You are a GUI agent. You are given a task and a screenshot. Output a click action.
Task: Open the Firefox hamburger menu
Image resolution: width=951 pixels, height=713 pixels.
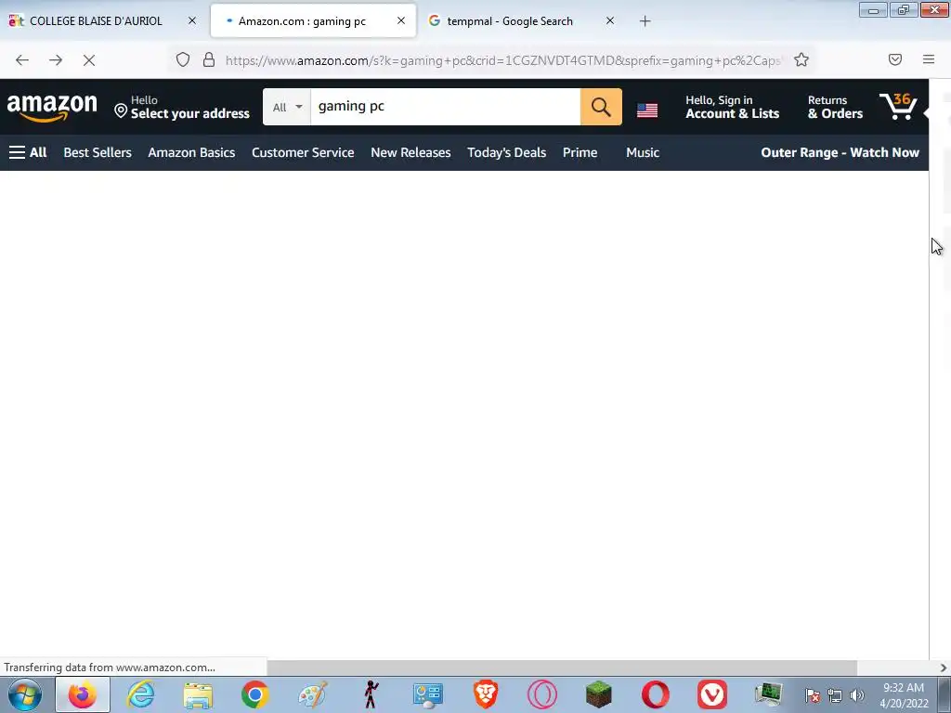click(x=929, y=59)
